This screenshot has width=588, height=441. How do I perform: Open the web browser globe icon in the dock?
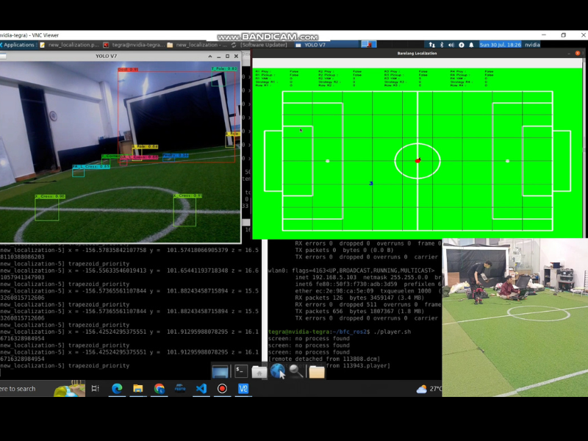pos(278,372)
